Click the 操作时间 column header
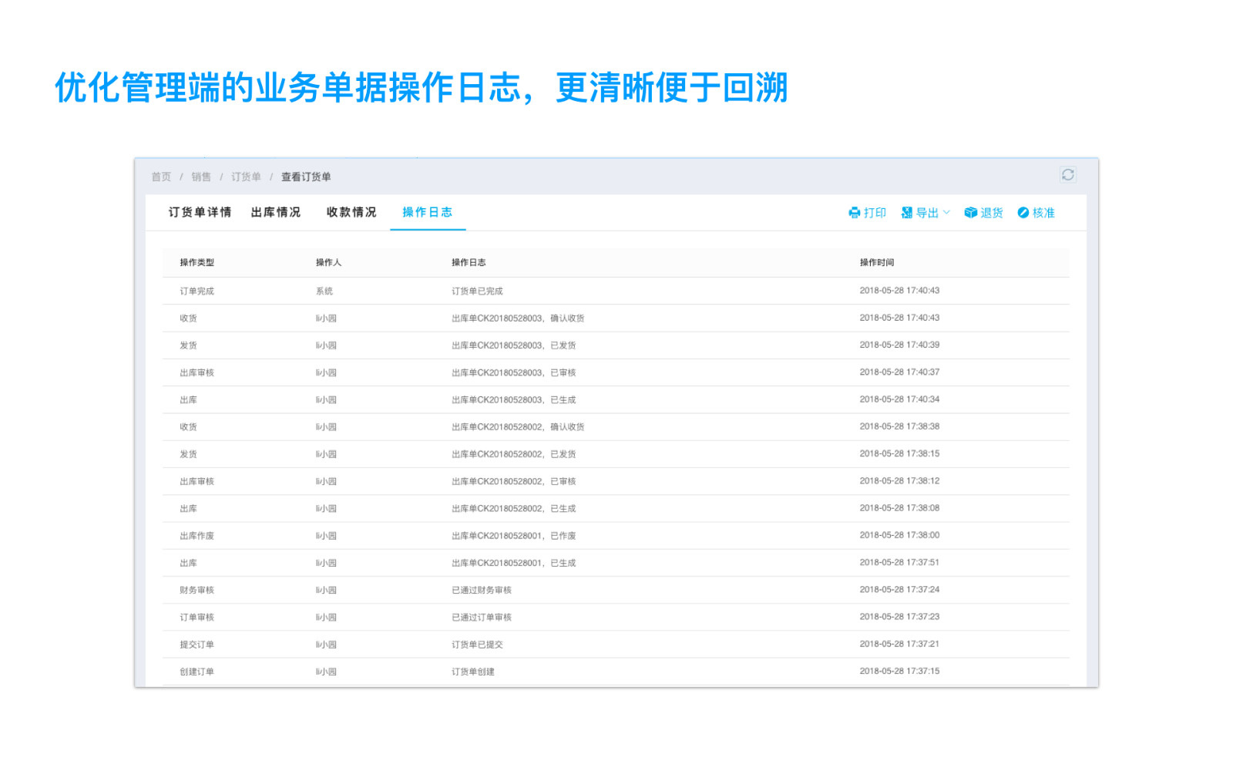The width and height of the screenshot is (1233, 771). (x=877, y=263)
